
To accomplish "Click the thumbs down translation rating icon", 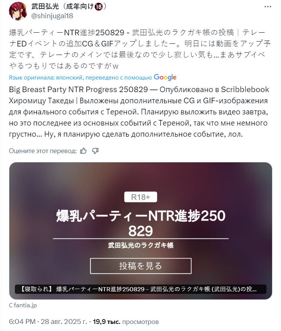I will click(95, 151).
